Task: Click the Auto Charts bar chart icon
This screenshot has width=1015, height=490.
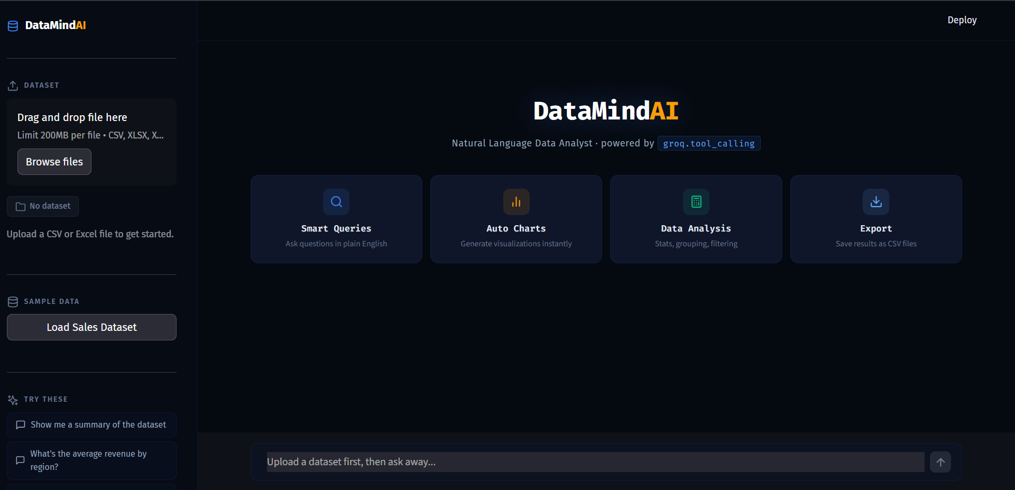Action: tap(516, 202)
